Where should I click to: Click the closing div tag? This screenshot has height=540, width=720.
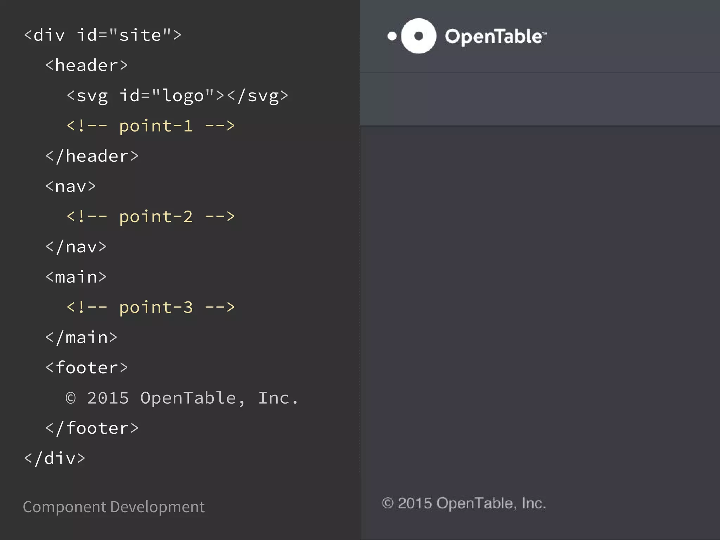(x=54, y=458)
